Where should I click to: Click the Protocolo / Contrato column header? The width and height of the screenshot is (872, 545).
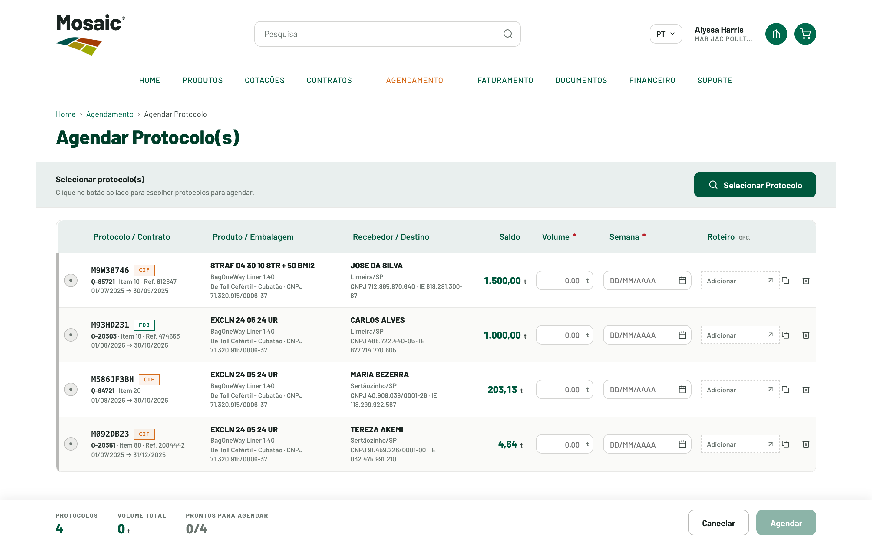131,237
